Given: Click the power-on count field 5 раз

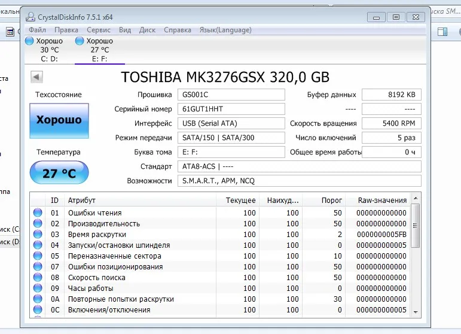Looking at the screenshot, I should 391,138.
